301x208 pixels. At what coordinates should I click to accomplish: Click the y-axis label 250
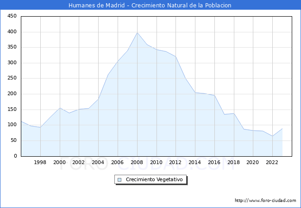[12, 78]
